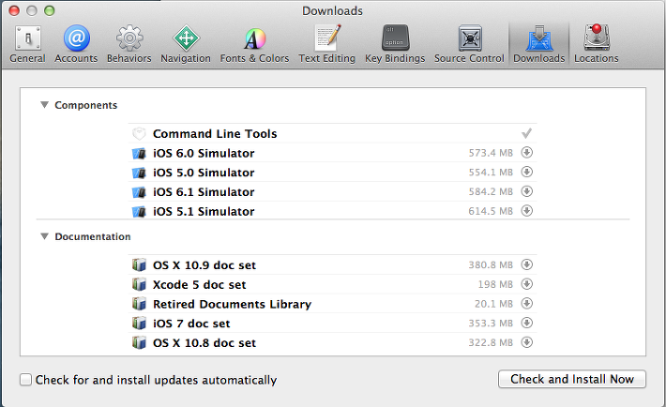Download the OS X 10.9 doc set
Screen dimensions: 666x407
pyautogui.click(x=526, y=264)
